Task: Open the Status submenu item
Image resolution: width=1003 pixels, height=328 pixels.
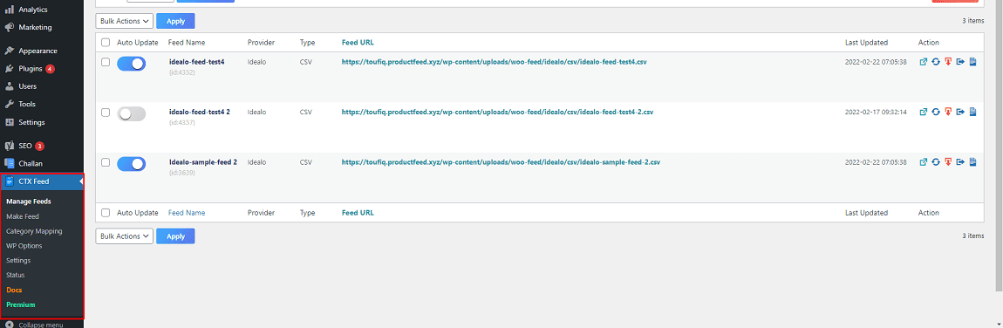Action: 16,275
